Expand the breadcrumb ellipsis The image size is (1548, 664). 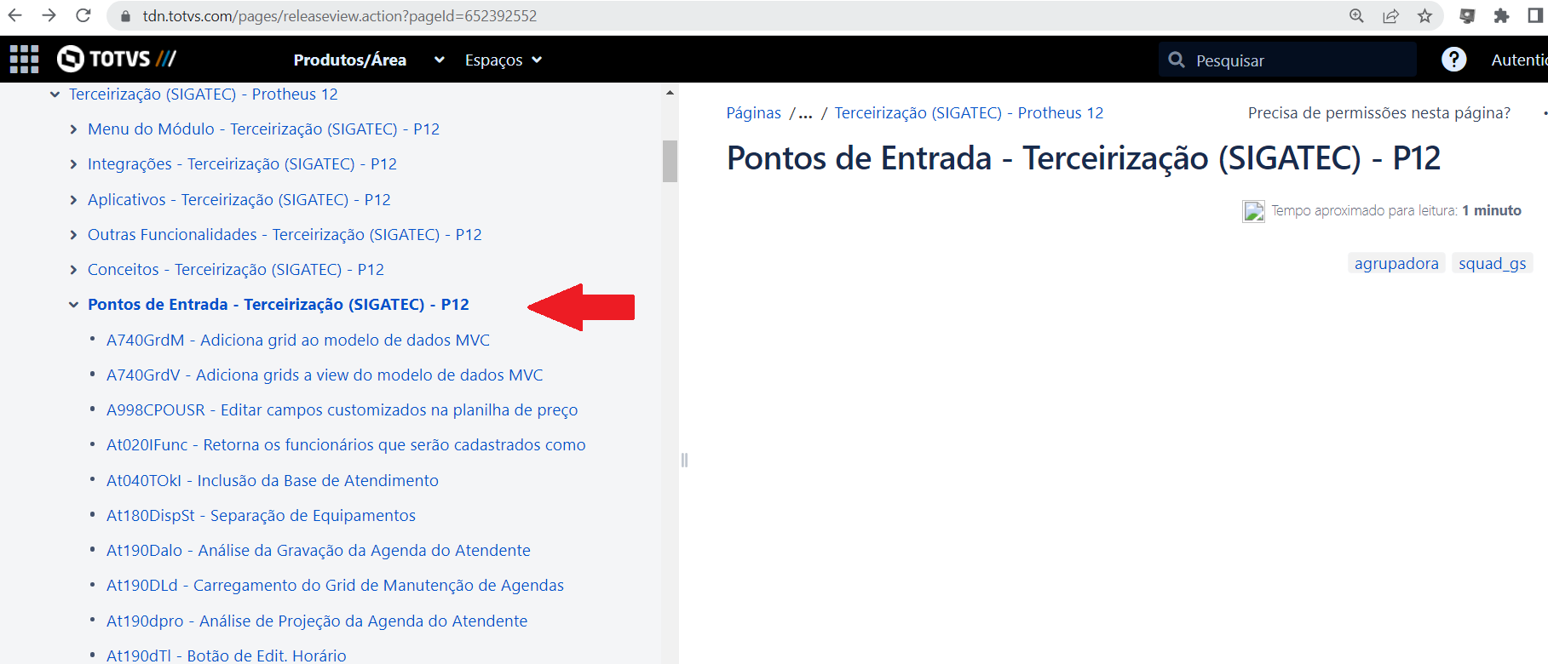tap(805, 113)
